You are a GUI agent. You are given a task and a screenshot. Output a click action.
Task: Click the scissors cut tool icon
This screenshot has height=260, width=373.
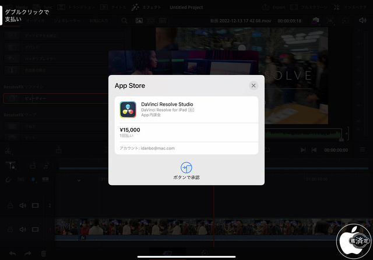[8, 150]
